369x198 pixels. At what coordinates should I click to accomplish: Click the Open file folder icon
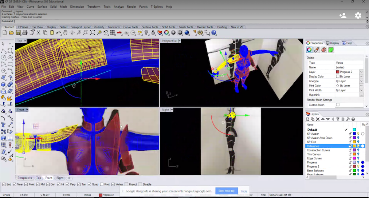(11, 33)
